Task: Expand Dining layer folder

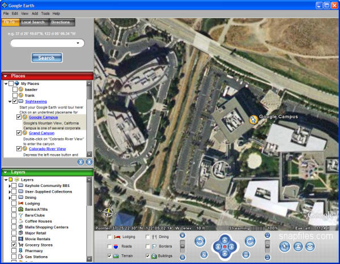Action: tap(10, 198)
